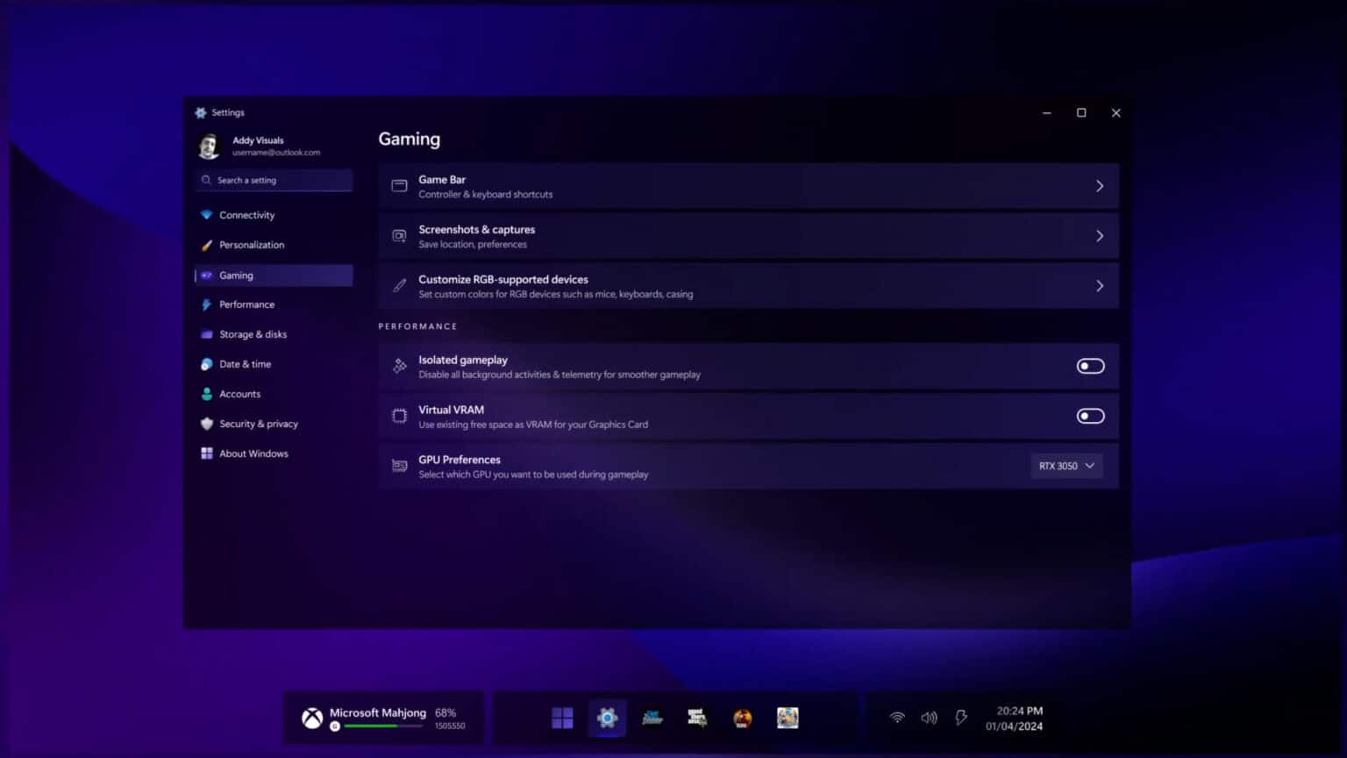Image resolution: width=1347 pixels, height=758 pixels.
Task: Open the Wi-Fi icon in the system tray
Action: pyautogui.click(x=897, y=717)
